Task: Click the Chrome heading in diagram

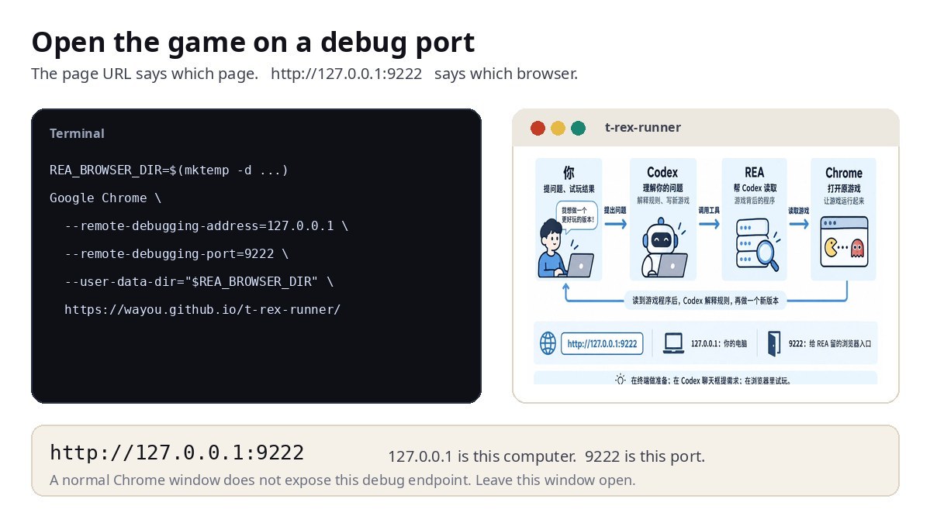Action: pos(844,173)
